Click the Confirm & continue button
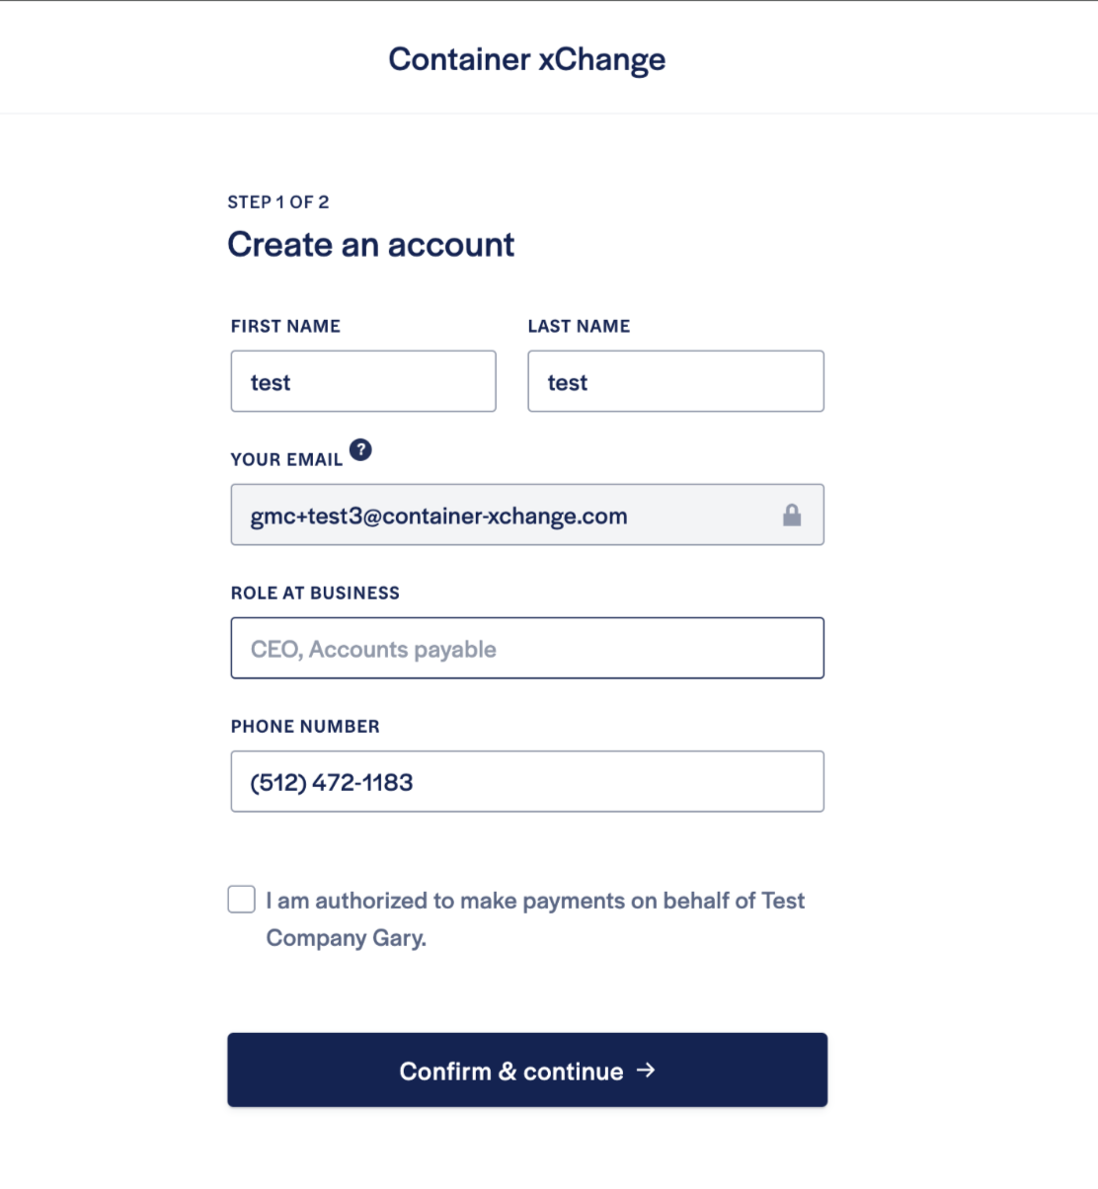Viewport: 1098px width, 1189px height. [527, 1070]
